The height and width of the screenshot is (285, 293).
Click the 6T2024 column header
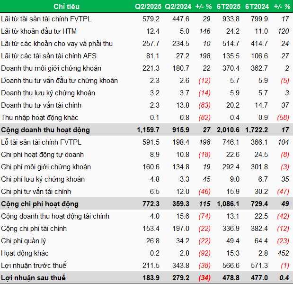point(257,7)
